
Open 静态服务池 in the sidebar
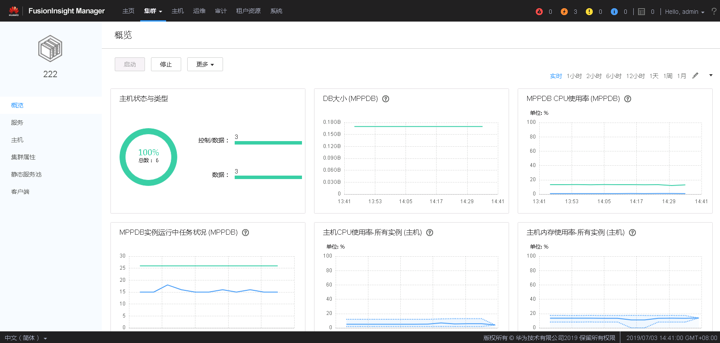pos(26,174)
